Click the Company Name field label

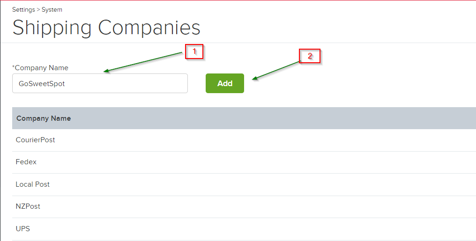click(x=42, y=68)
